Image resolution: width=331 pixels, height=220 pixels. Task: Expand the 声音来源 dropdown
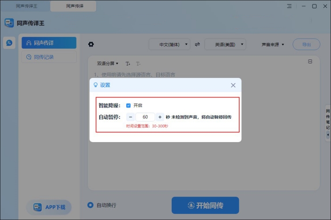[x=273, y=44]
